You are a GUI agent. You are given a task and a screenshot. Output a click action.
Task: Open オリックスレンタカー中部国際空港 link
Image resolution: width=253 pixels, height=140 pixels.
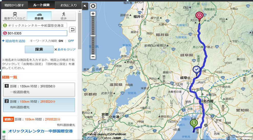[x=40, y=131]
